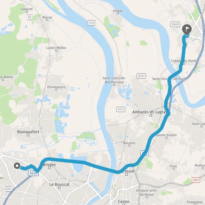Click the Parempuyre town label
The image size is (205, 205).
coord(56,87)
